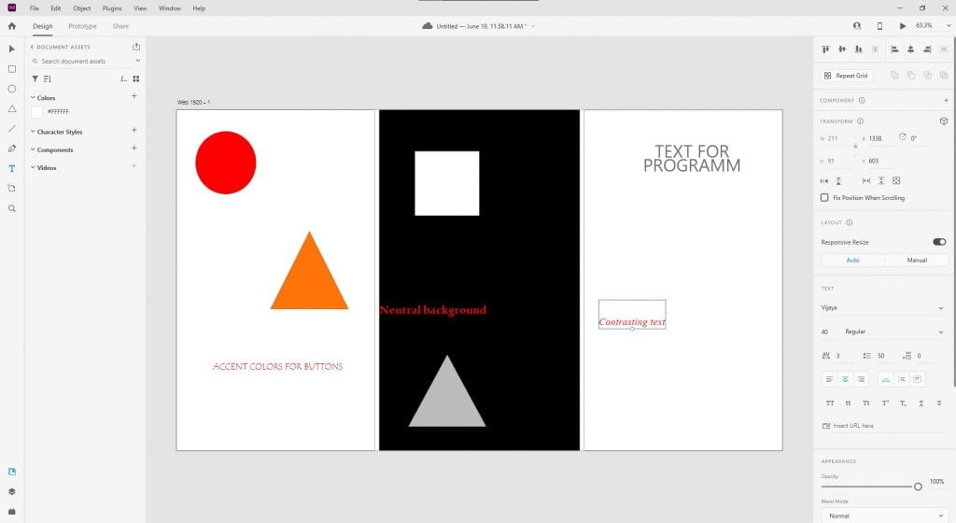Collapse the Colors section in assets
956x523 pixels.
pos(34,97)
